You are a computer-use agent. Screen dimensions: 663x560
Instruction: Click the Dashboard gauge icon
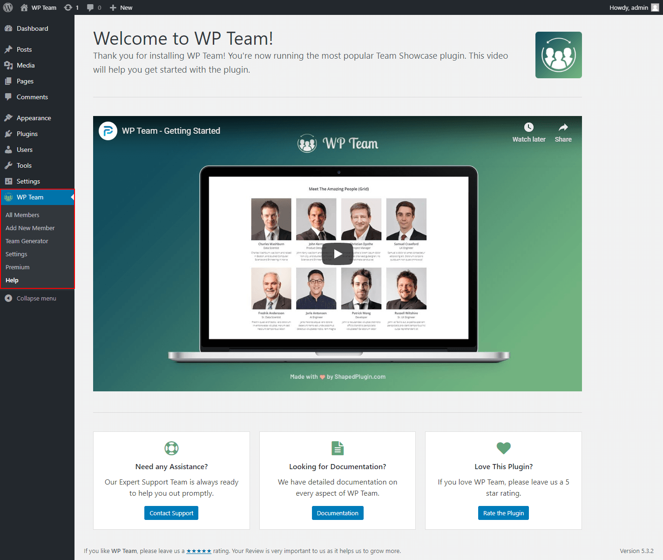8,28
